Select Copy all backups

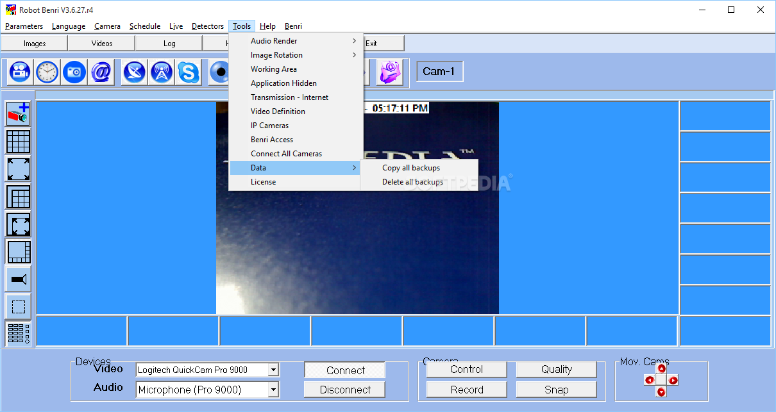419,168
